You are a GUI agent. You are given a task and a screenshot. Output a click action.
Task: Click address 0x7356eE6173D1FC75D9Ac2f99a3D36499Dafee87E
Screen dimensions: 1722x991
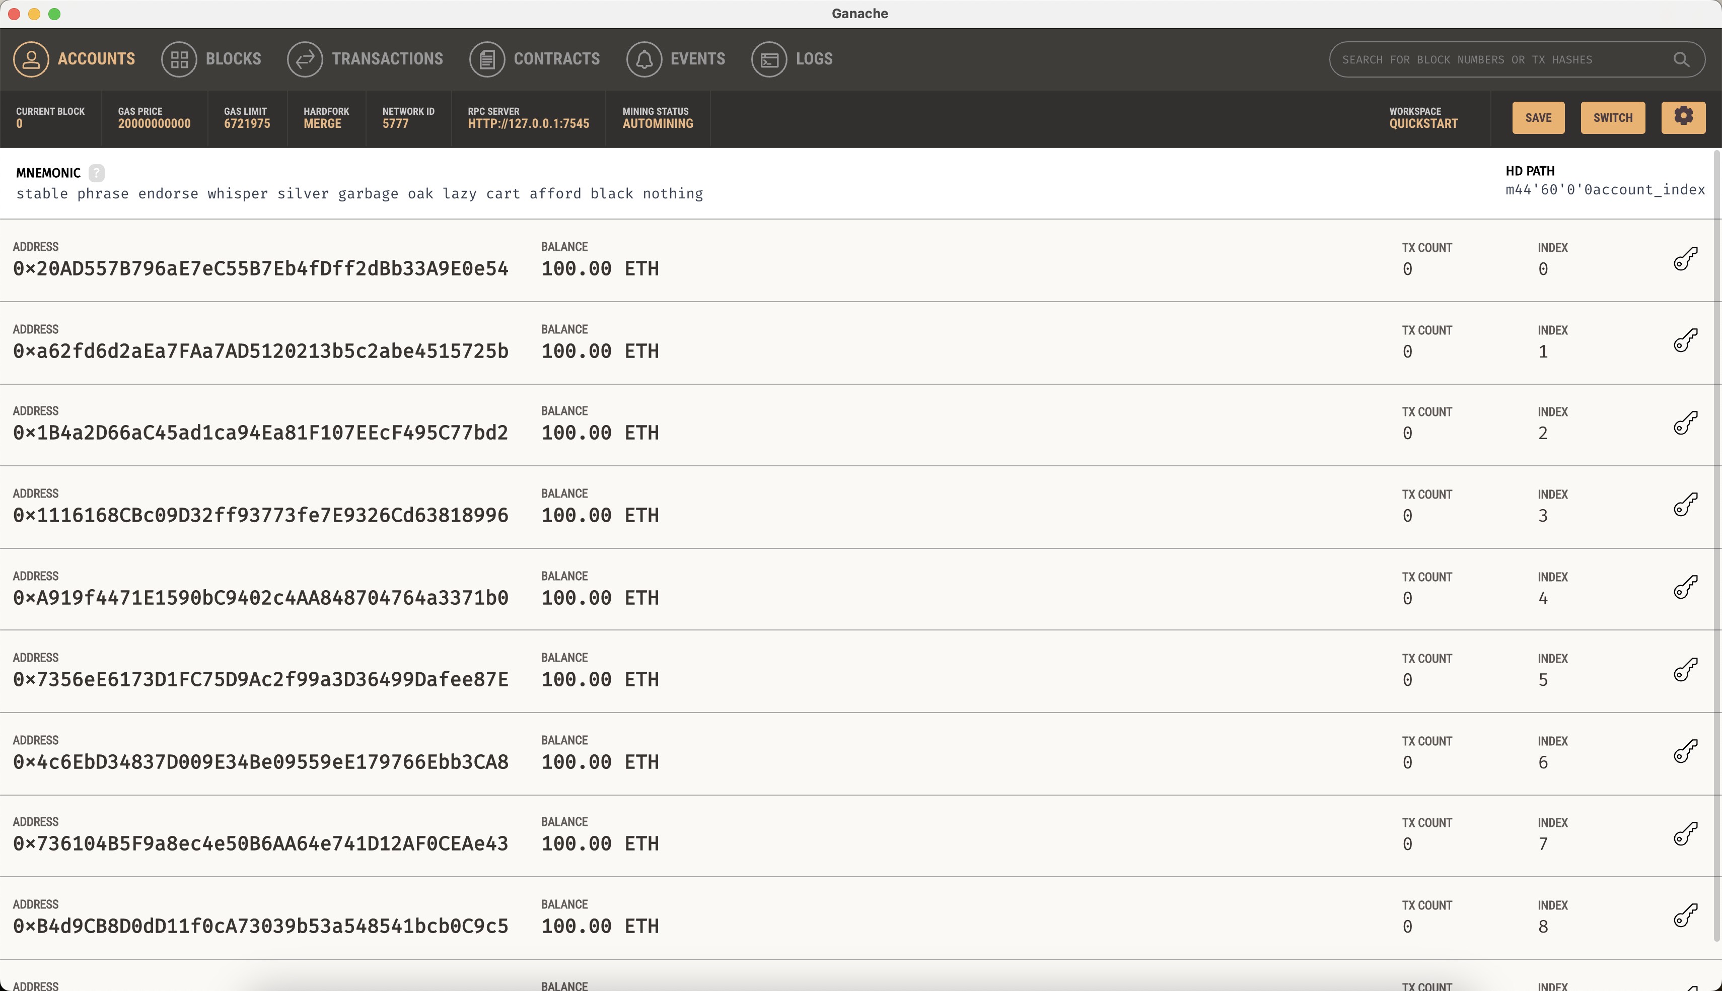click(x=261, y=679)
